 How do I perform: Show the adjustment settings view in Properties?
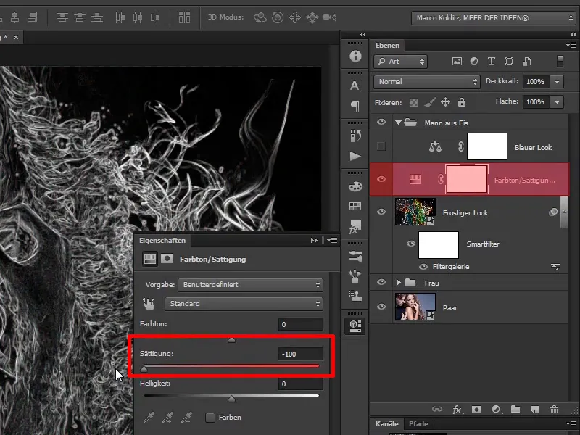(x=150, y=259)
